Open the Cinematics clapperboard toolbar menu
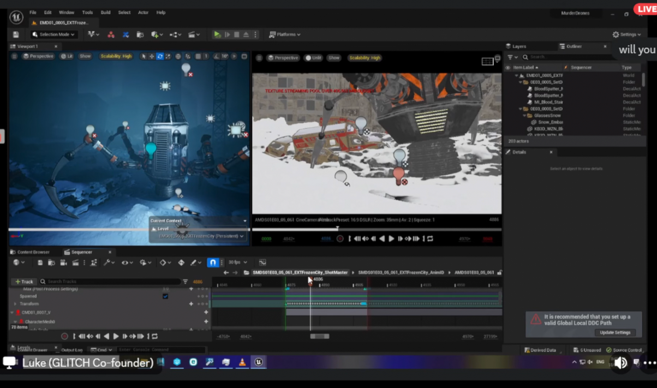This screenshot has width=657, height=388. (x=192, y=34)
